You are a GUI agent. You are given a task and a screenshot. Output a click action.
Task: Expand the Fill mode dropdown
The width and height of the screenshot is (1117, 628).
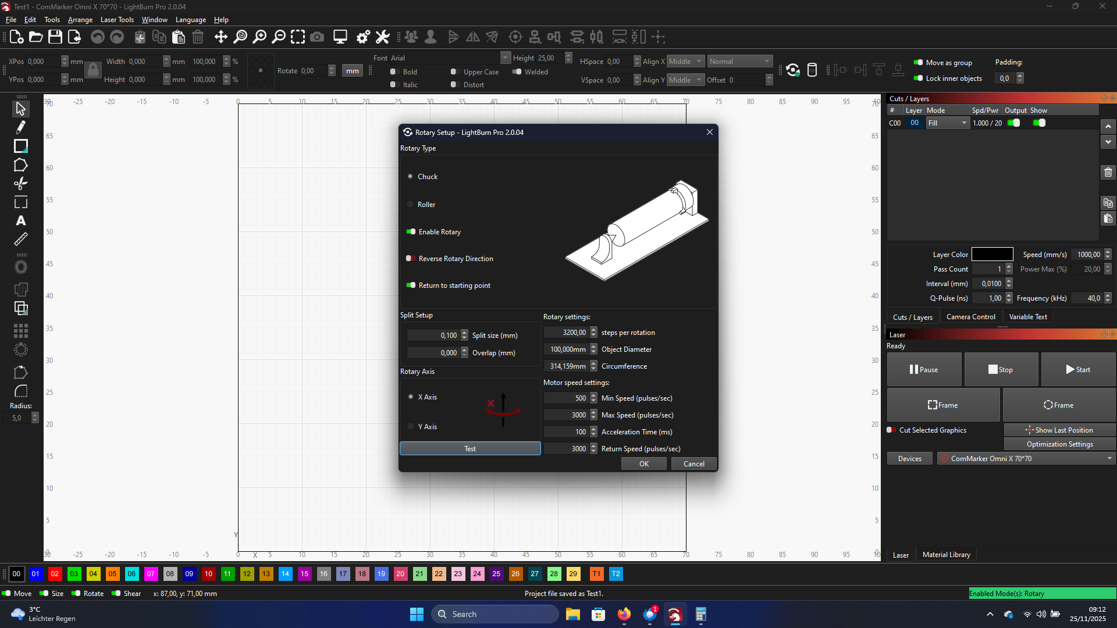[x=948, y=123]
